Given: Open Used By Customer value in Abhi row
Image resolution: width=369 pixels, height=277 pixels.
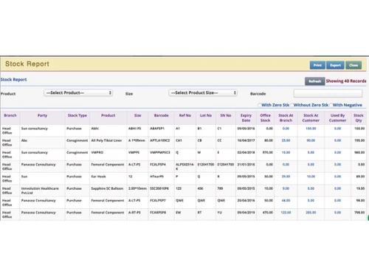Looking at the screenshot, I should pos(338,129).
